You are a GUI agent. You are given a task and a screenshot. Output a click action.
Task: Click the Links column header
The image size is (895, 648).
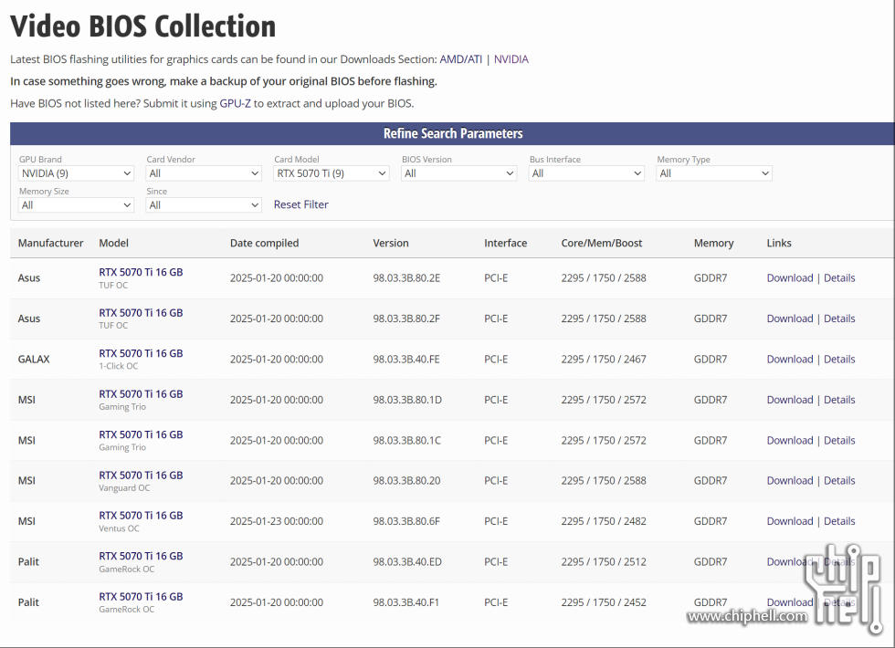point(778,243)
